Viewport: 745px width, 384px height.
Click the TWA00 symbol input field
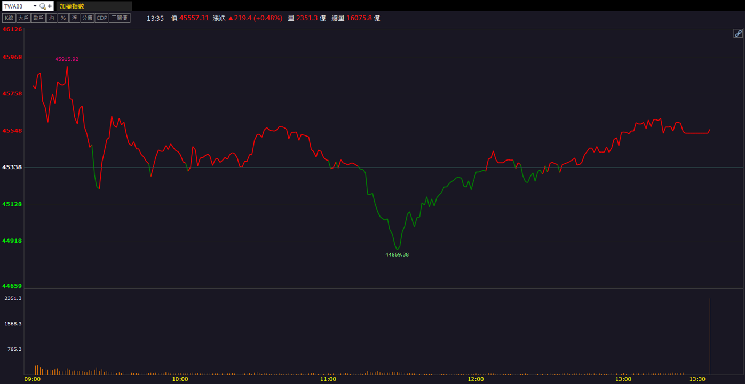pos(17,6)
